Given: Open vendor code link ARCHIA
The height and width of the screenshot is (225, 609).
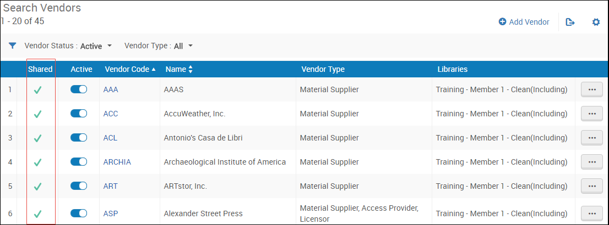Looking at the screenshot, I should (x=117, y=162).
